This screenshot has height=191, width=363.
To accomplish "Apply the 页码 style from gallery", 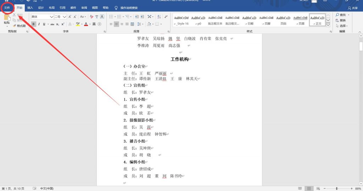I will 283,20.
